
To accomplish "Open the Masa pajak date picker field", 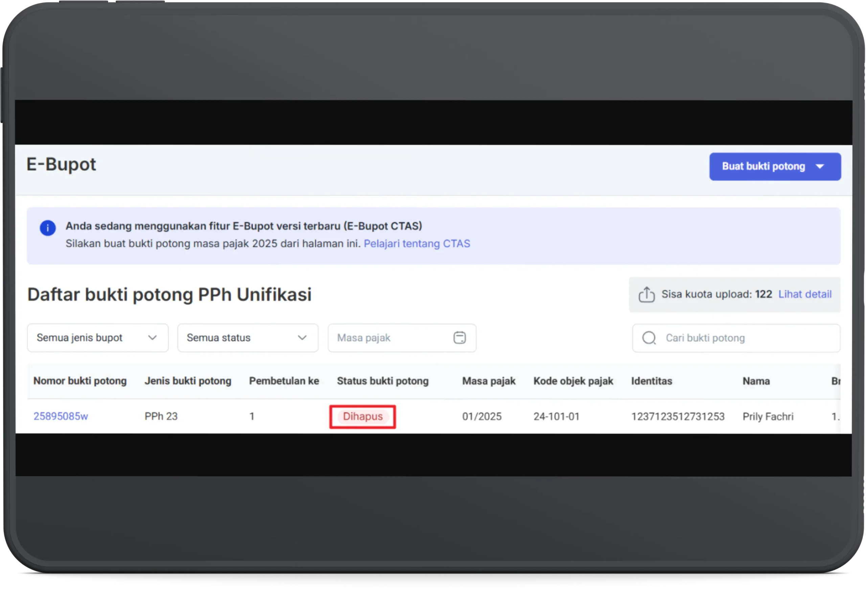I will [x=391, y=338].
